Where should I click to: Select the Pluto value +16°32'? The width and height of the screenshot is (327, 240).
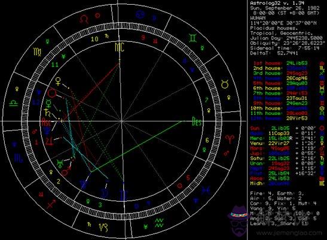click(305, 174)
